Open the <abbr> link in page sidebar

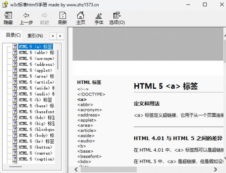tap(85, 105)
